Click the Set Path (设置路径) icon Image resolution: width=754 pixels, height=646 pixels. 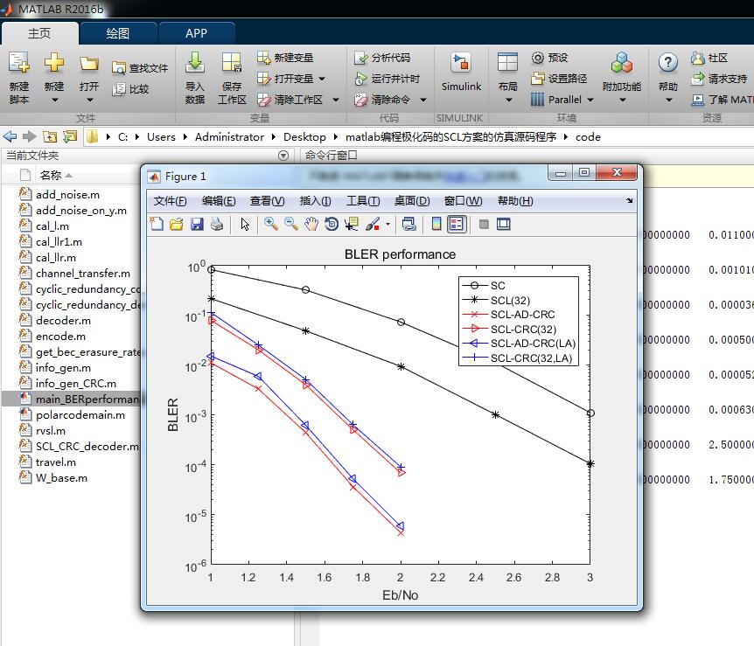point(538,79)
